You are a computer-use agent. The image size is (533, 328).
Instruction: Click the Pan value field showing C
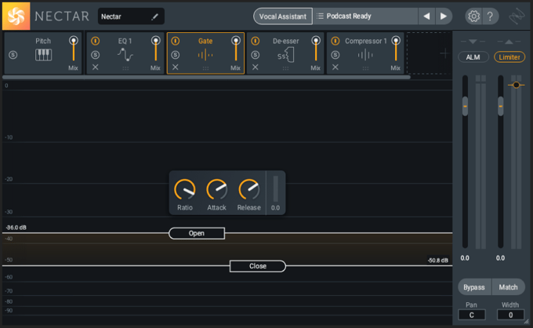click(x=472, y=315)
